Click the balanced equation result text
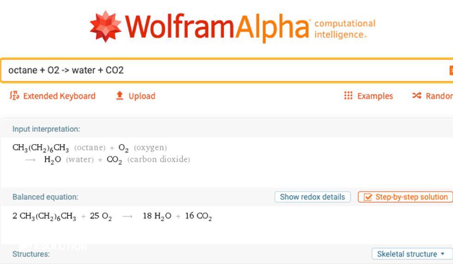The width and height of the screenshot is (453, 264). tap(112, 216)
